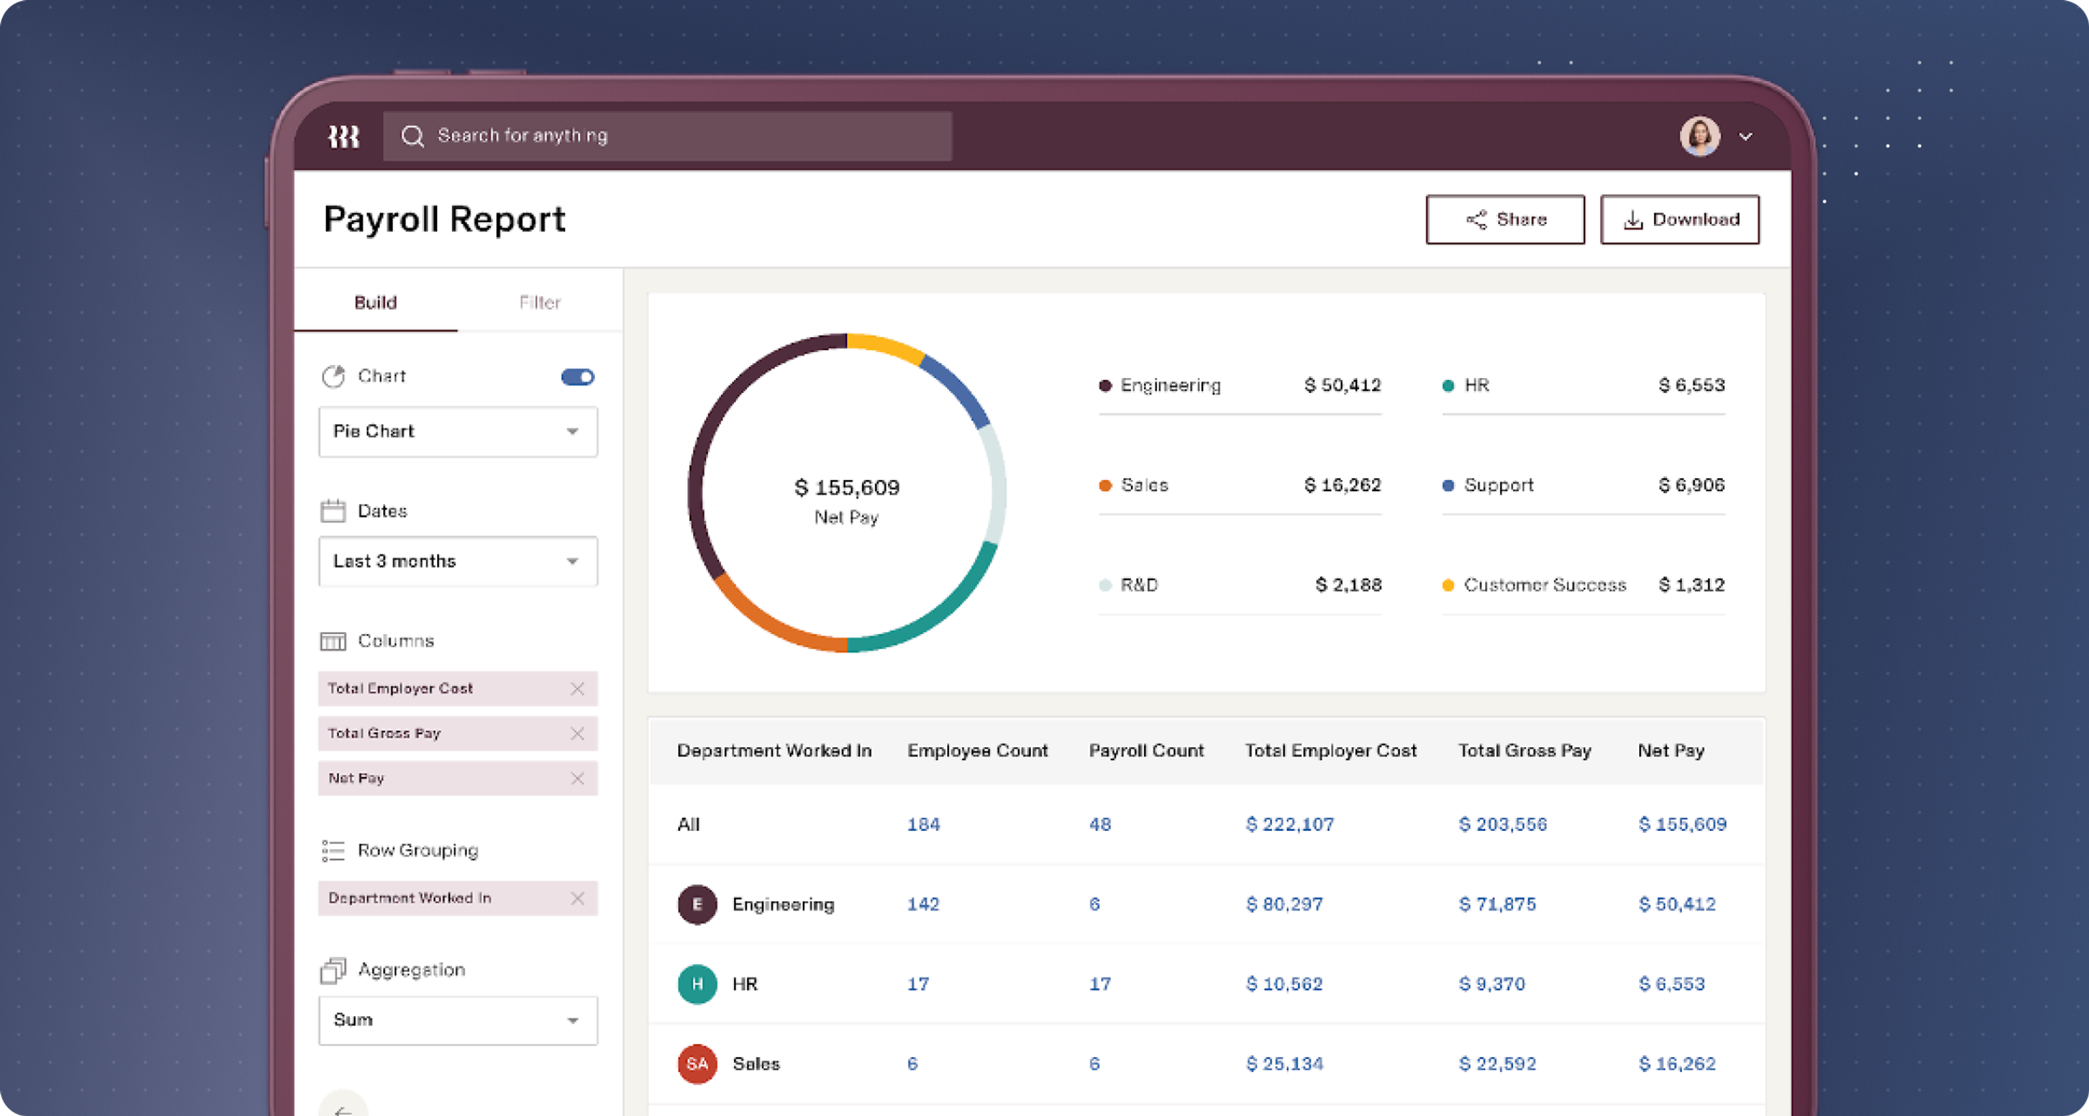Click the Download button

pyautogui.click(x=1679, y=219)
